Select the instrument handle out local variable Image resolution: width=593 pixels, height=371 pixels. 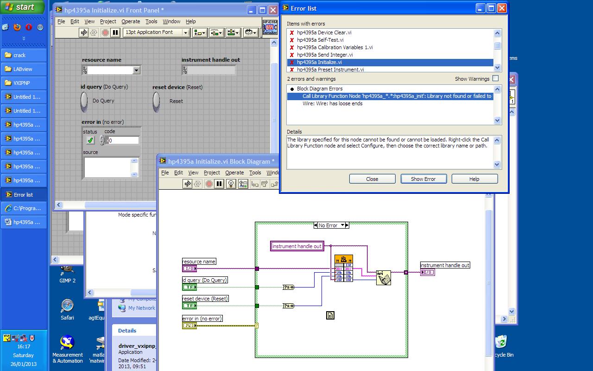click(x=297, y=246)
